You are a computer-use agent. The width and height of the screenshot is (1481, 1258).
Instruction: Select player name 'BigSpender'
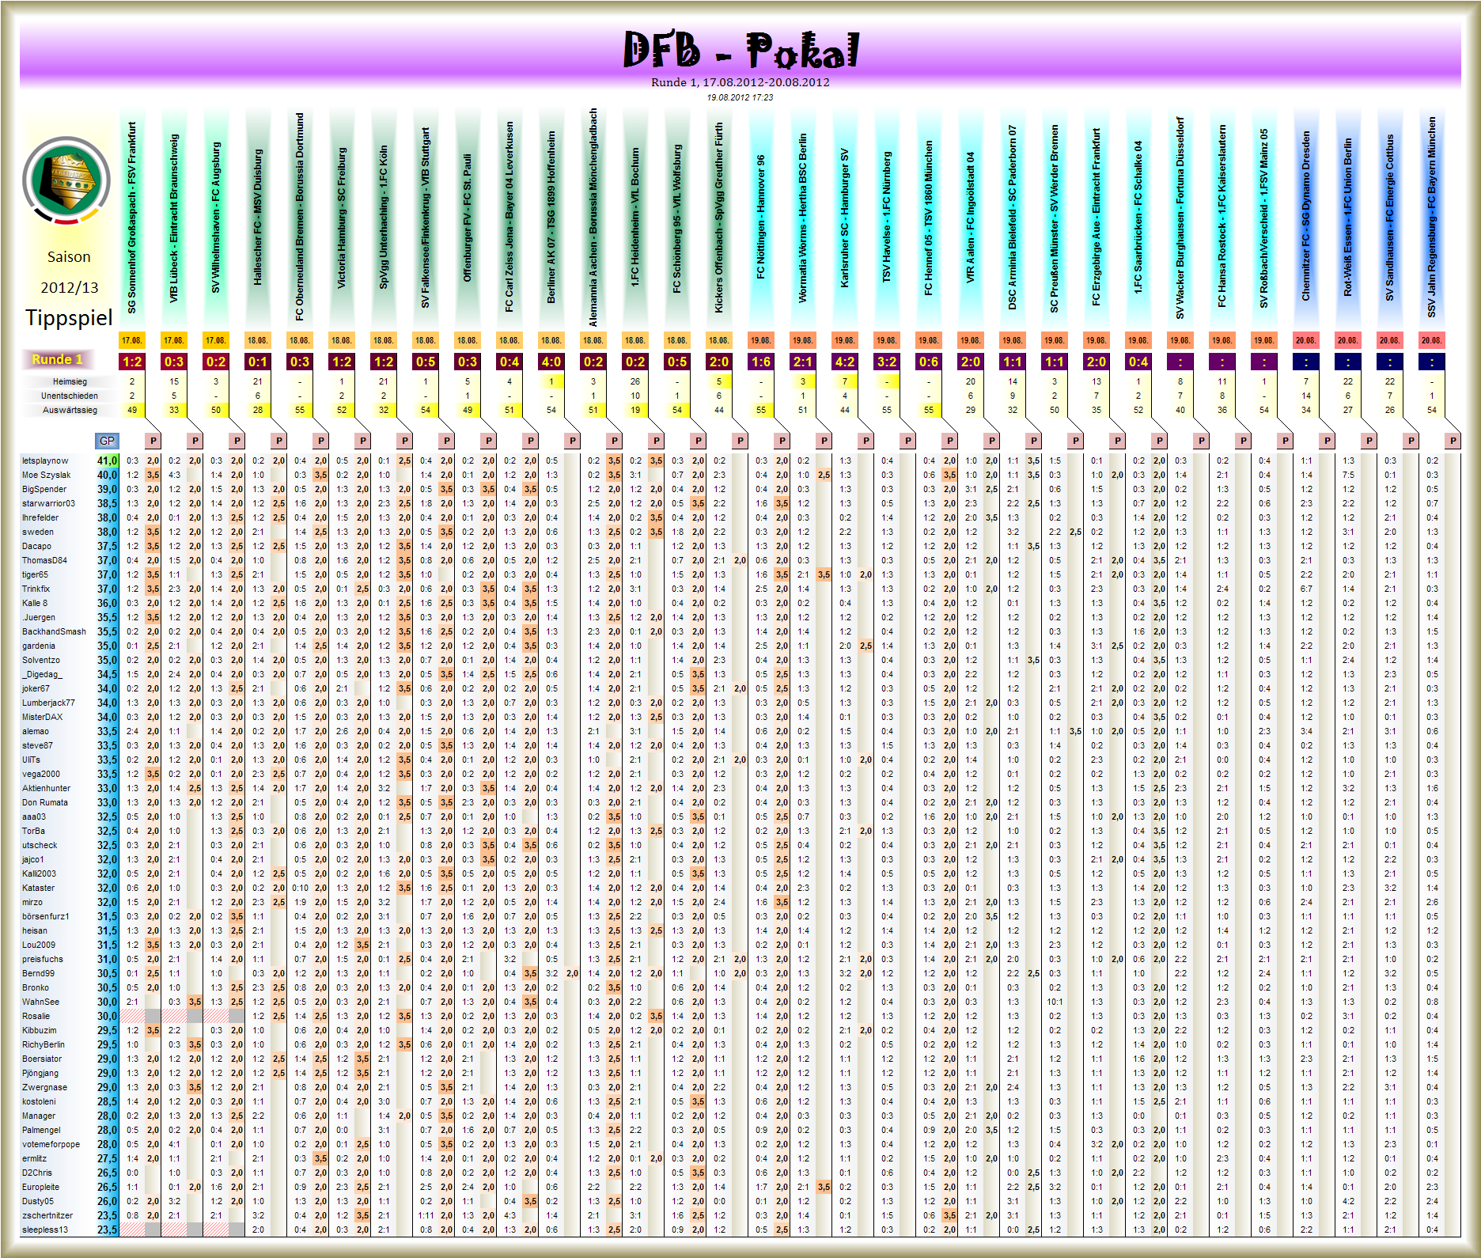click(44, 489)
